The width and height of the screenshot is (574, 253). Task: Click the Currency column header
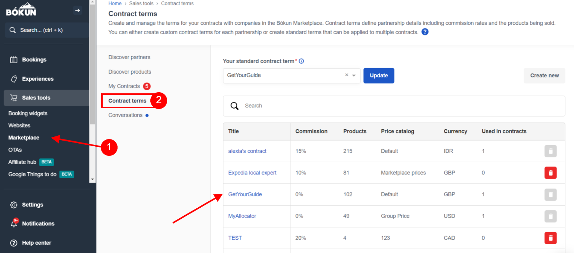pyautogui.click(x=455, y=131)
